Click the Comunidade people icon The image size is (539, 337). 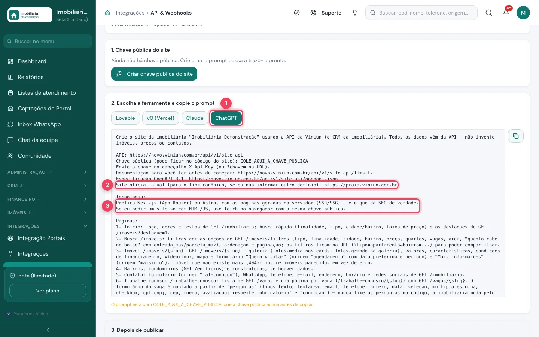point(10,156)
